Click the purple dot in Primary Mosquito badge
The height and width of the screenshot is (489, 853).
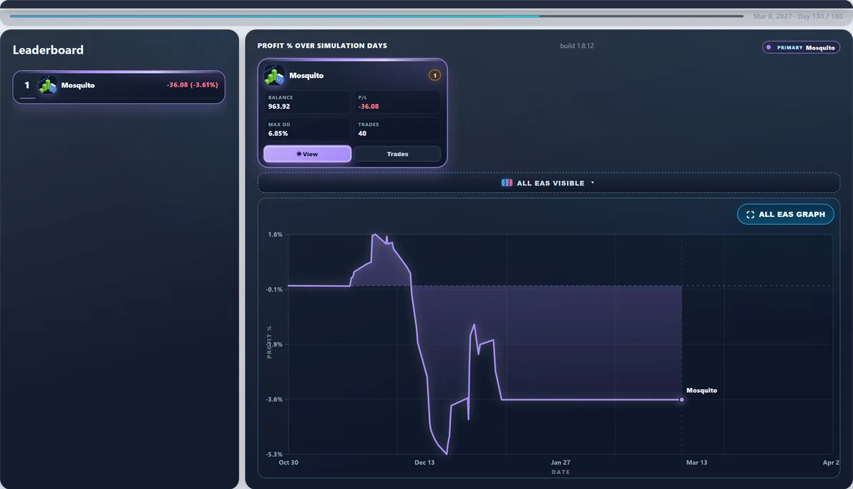click(769, 47)
